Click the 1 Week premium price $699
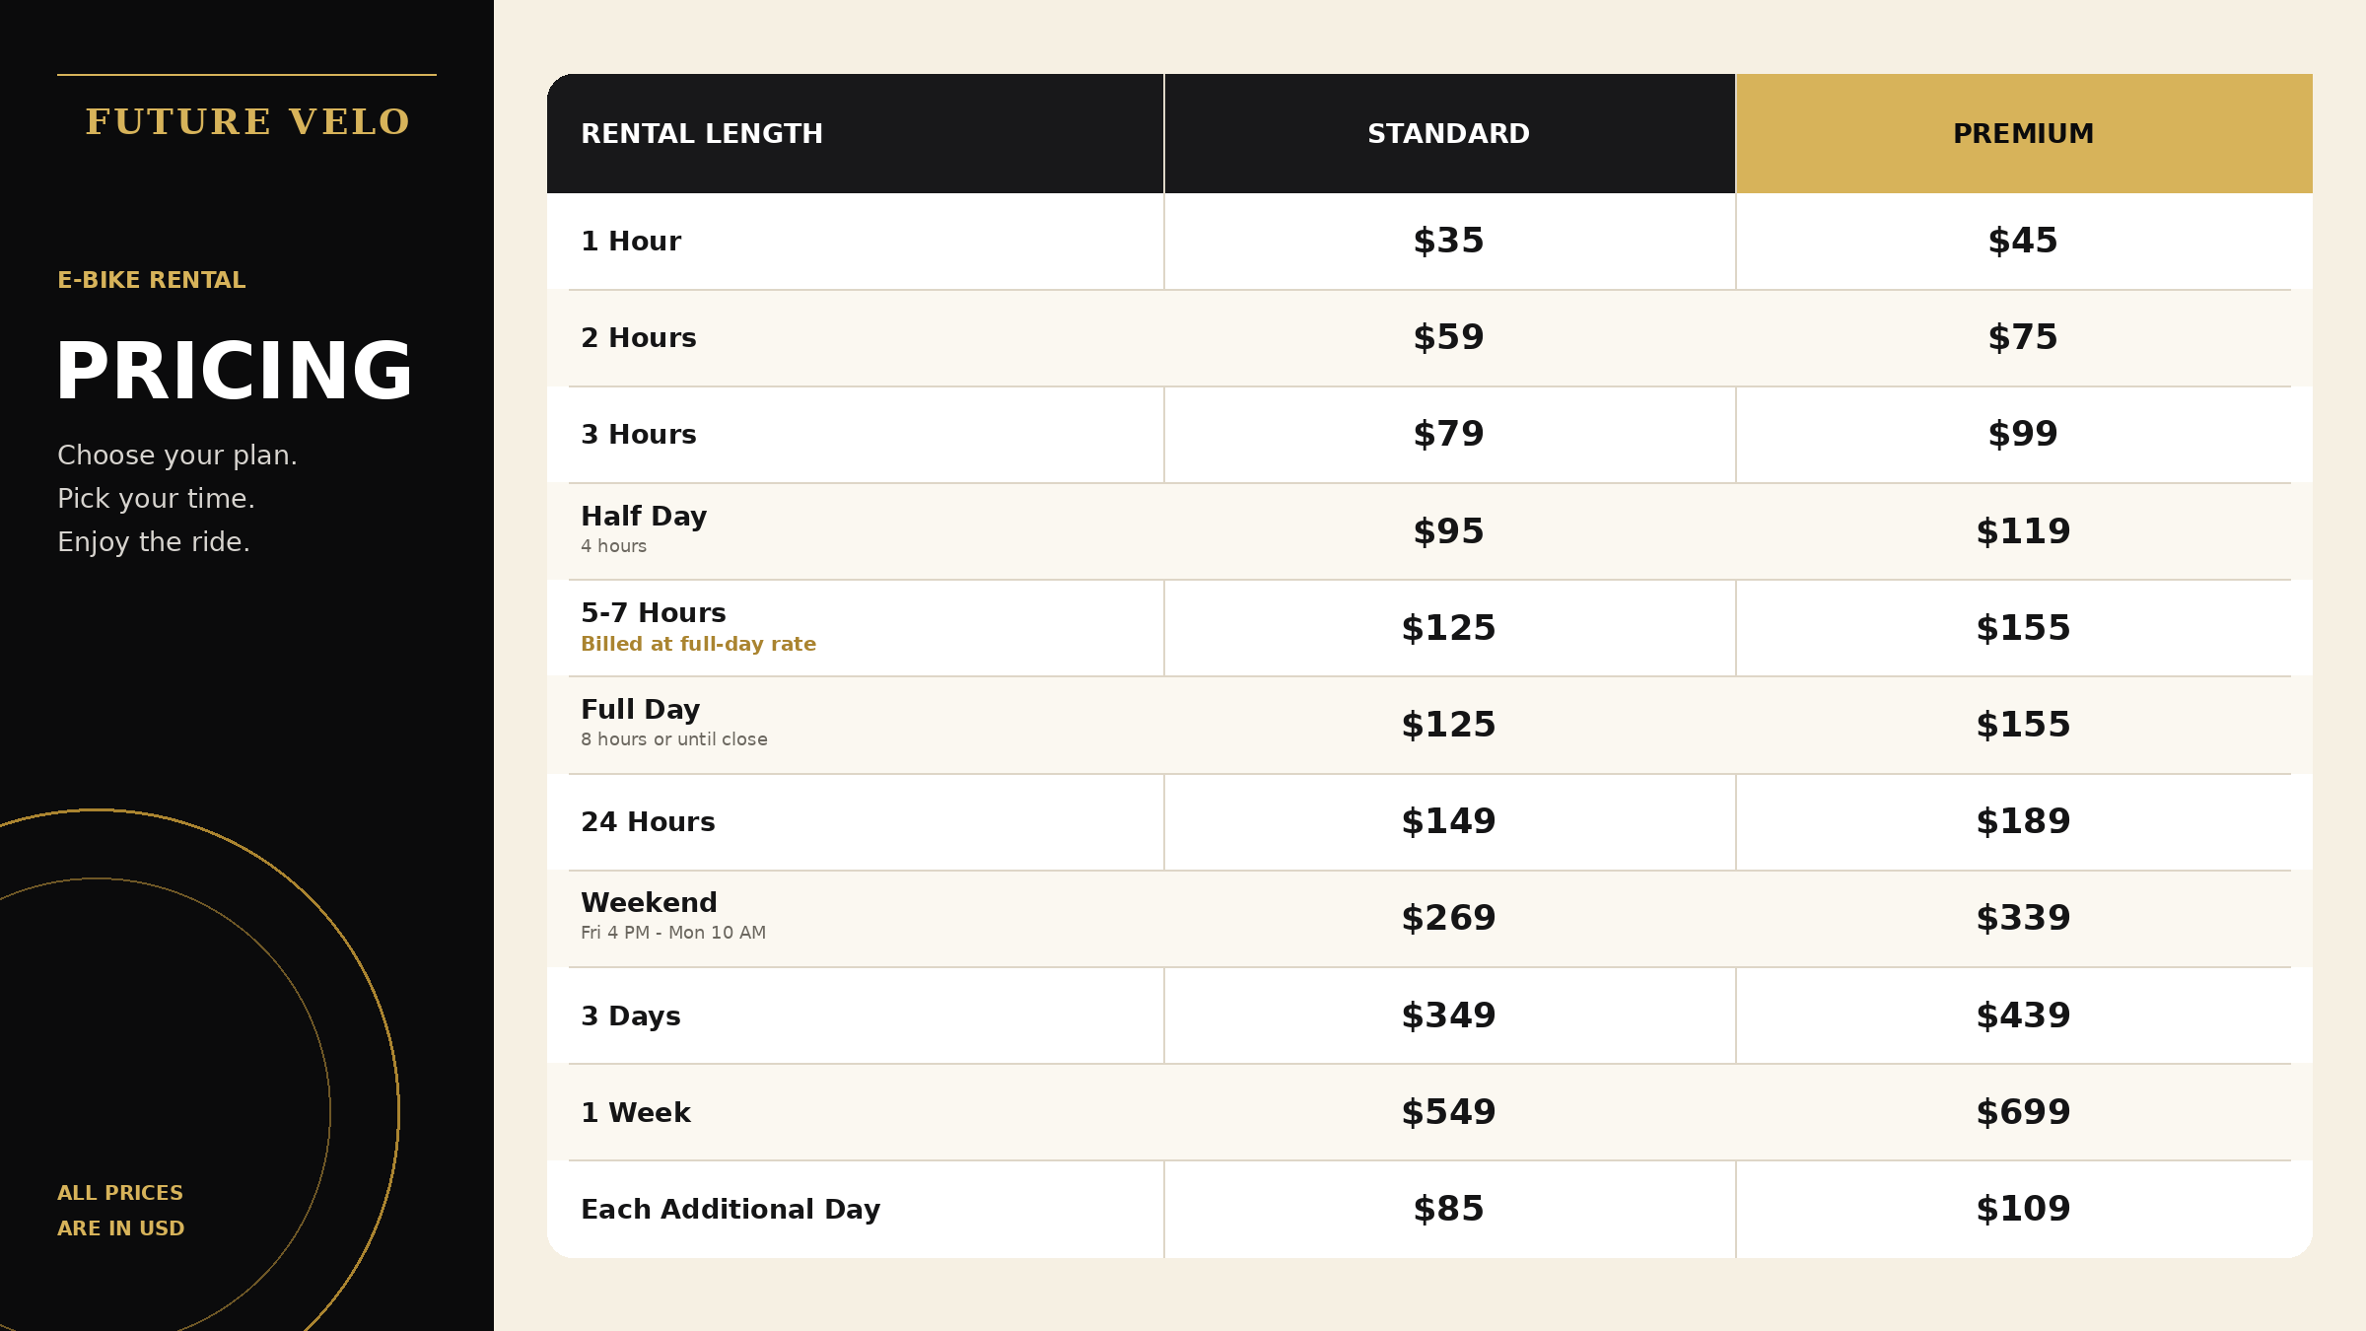Viewport: 2366px width, 1331px height. (x=2023, y=1112)
